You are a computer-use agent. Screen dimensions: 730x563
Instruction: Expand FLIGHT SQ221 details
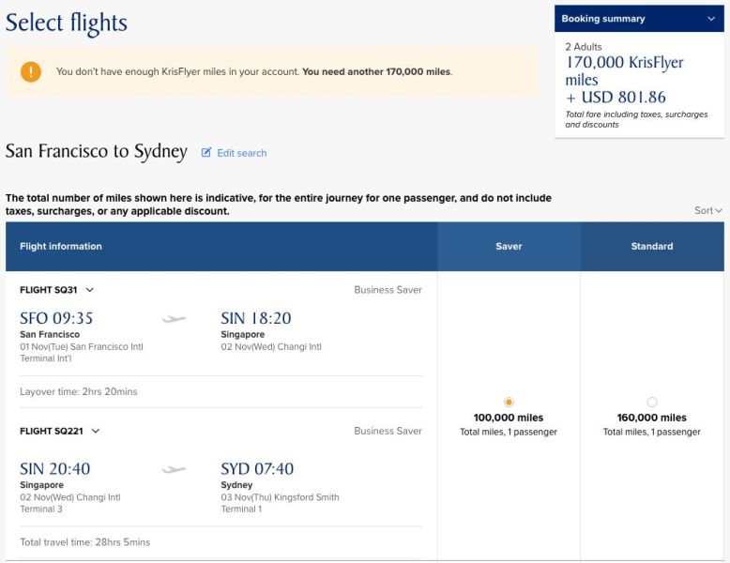[96, 432]
